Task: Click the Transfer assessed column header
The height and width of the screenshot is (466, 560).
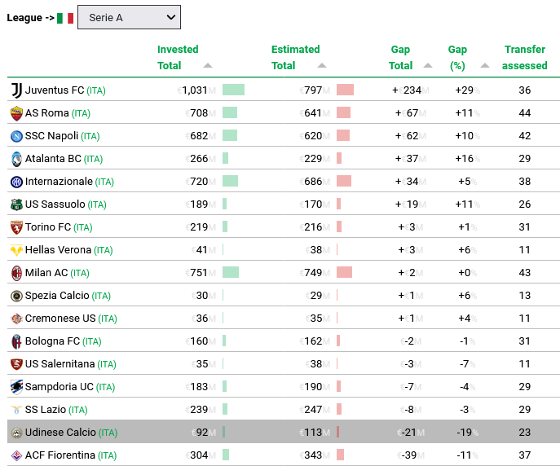Action: click(525, 58)
